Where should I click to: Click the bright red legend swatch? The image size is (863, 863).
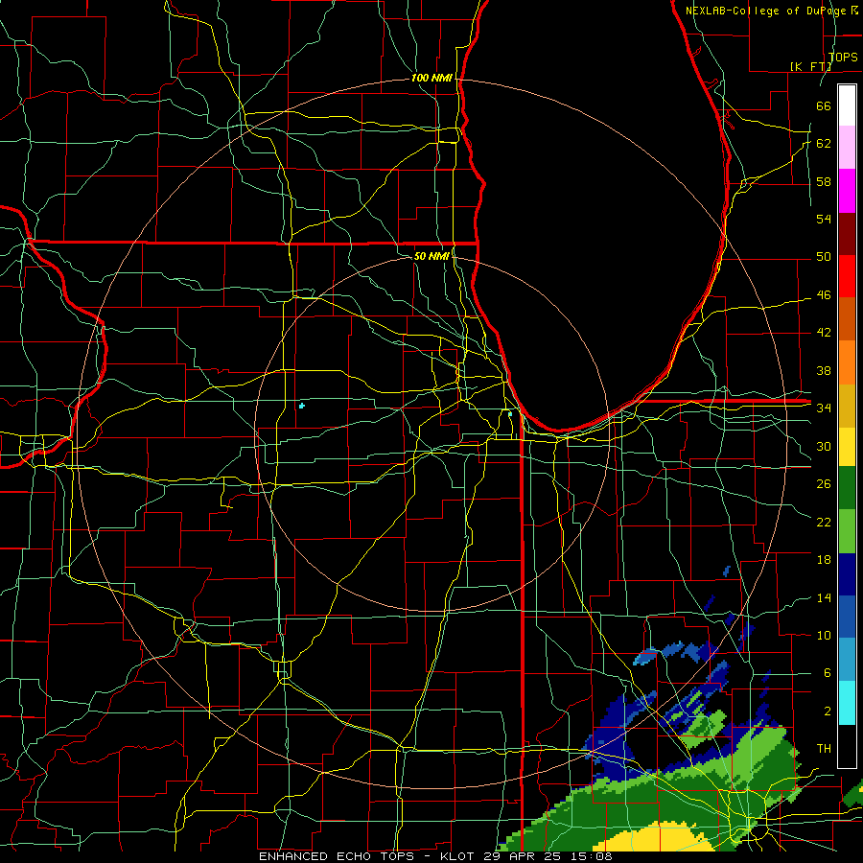(847, 276)
